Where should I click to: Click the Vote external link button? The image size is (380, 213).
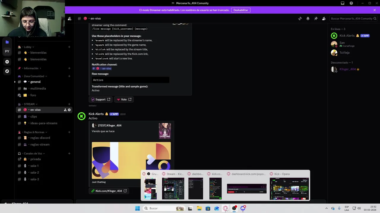coord(124,99)
